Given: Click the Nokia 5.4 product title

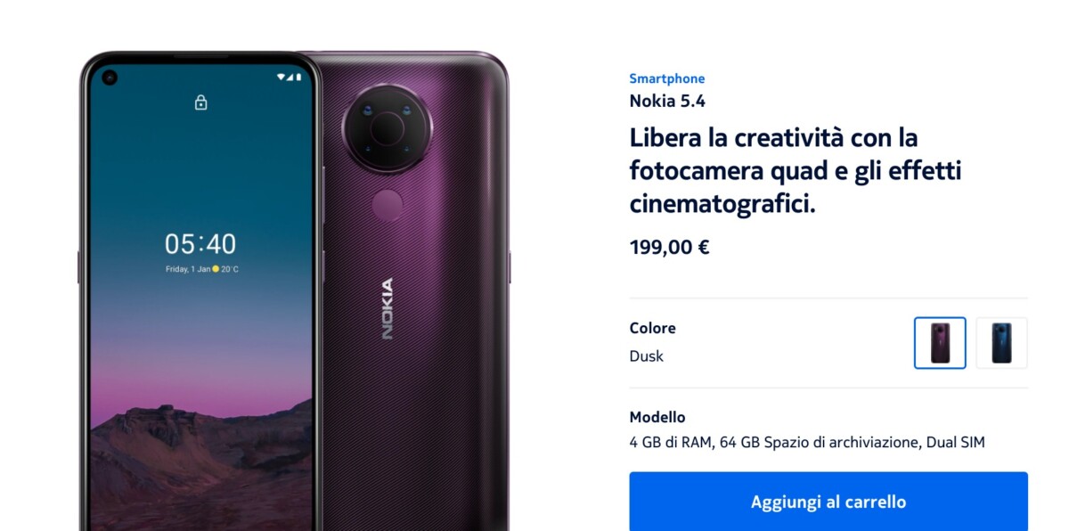Looking at the screenshot, I should tap(667, 101).
